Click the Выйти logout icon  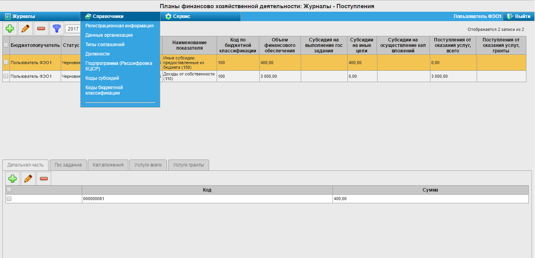510,16
